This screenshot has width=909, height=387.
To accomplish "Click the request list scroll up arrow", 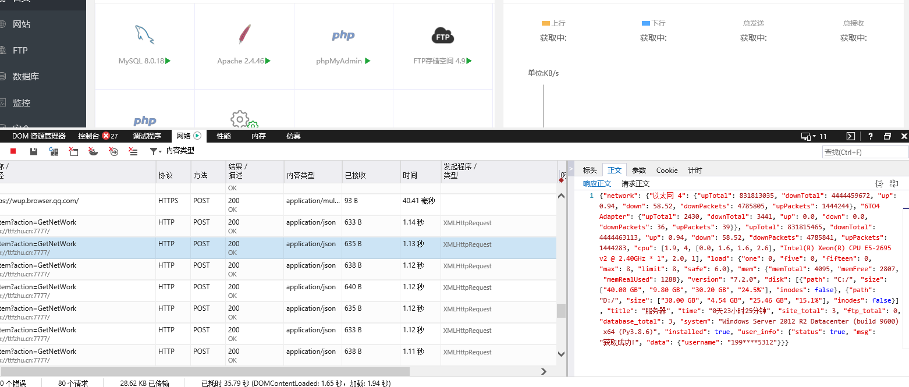I will pos(562,196).
